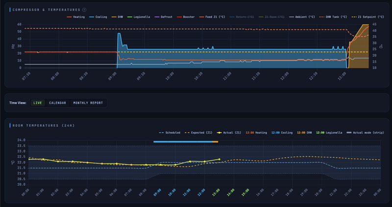Click the 12:00 Legionella legend entry
392x207 pixels.
(x=329, y=133)
